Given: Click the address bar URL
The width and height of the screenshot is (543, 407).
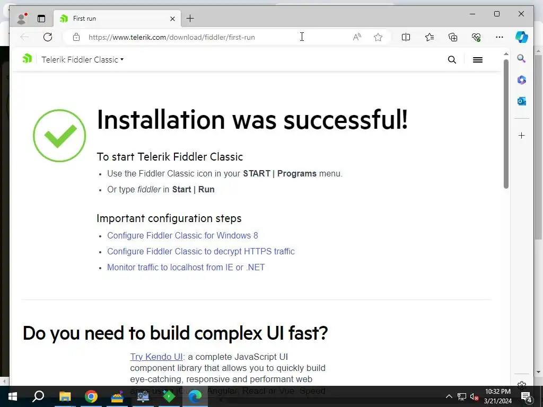Looking at the screenshot, I should (172, 37).
